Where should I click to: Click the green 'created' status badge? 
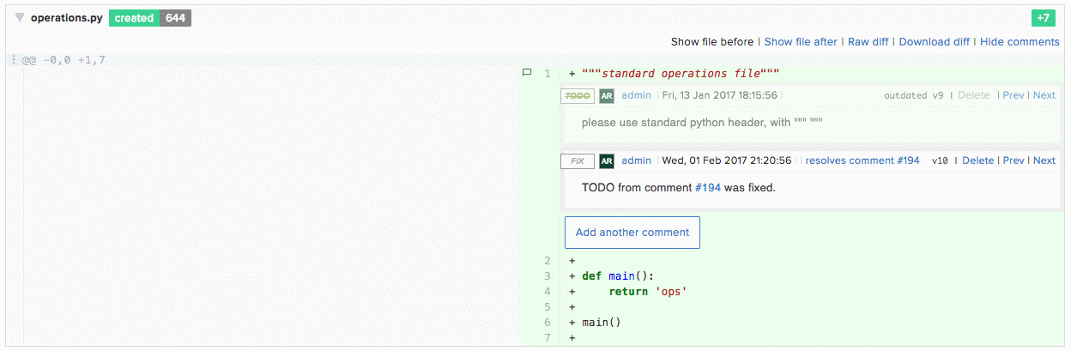point(134,18)
